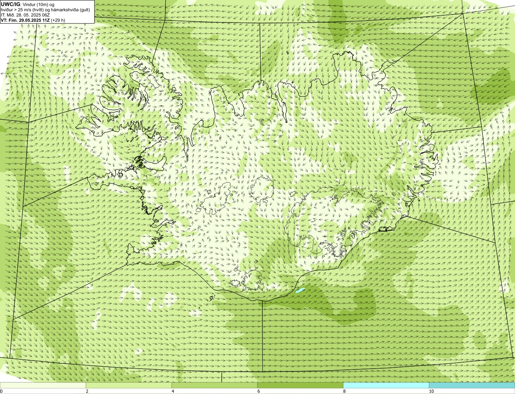Click the valid time 'VT: Fim. 29.05.2025 11Z (+29 h)'

click(33, 20)
